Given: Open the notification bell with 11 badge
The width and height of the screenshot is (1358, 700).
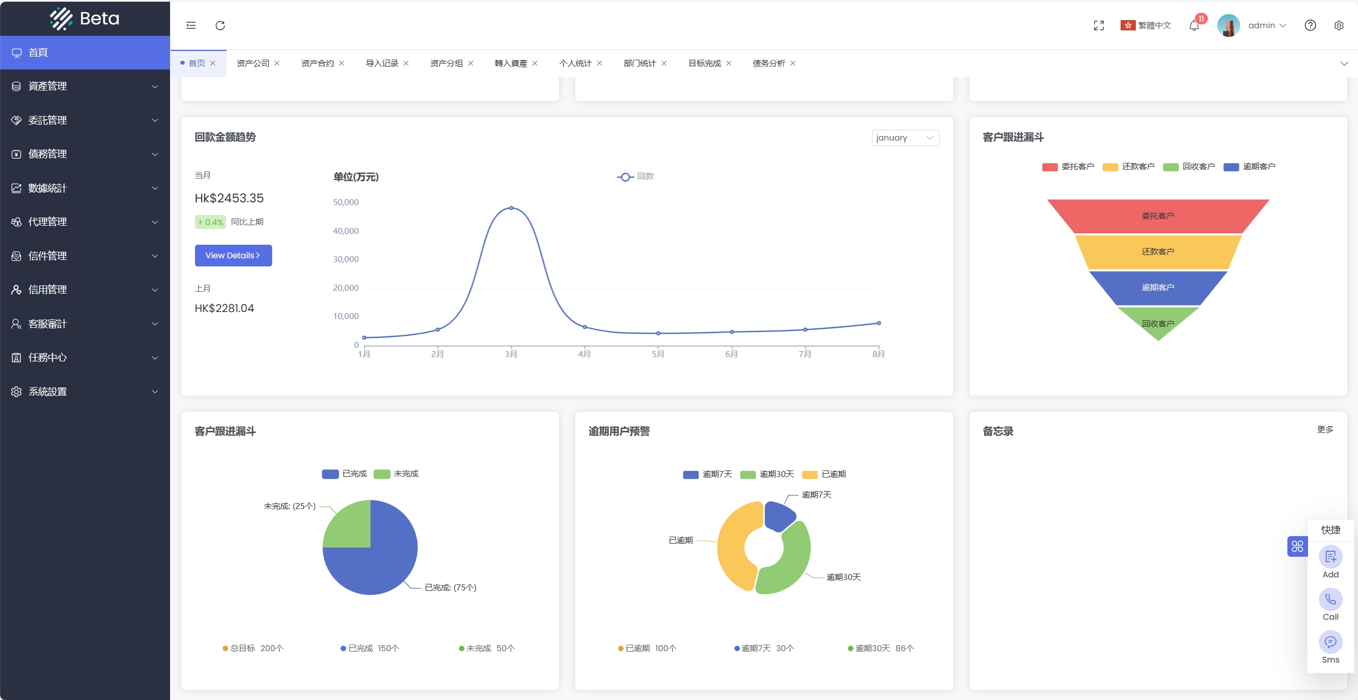Looking at the screenshot, I should point(1194,26).
